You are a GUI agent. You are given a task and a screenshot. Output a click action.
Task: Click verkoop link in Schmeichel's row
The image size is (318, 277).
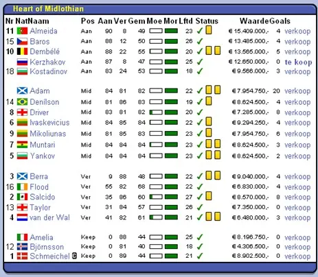pyautogui.click(x=297, y=256)
